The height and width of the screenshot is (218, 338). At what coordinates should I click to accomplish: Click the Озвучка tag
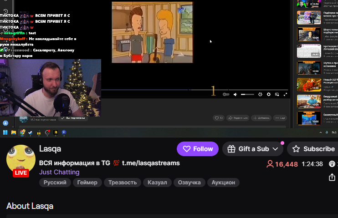[x=189, y=183]
